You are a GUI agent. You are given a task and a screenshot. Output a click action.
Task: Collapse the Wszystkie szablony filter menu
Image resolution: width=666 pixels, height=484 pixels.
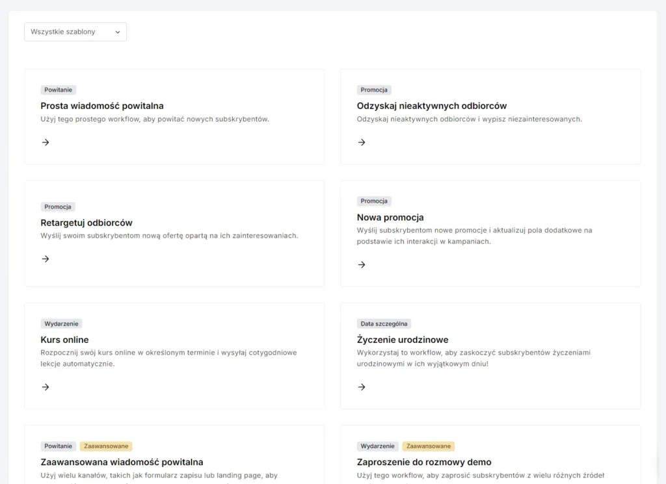pos(75,31)
